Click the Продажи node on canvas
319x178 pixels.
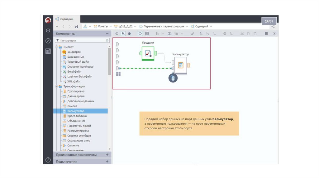pos(148,53)
